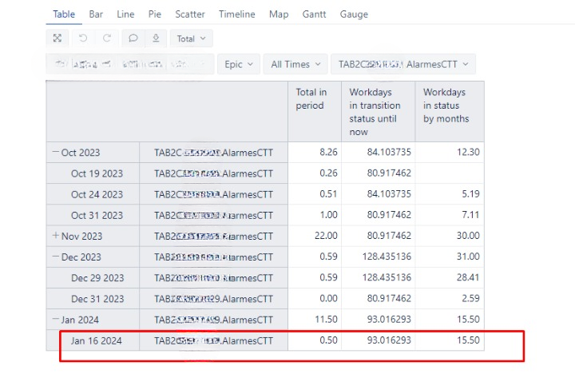The width and height of the screenshot is (575, 374).
Task: Click the Oct 24 2023 row label
Action: pos(97,194)
